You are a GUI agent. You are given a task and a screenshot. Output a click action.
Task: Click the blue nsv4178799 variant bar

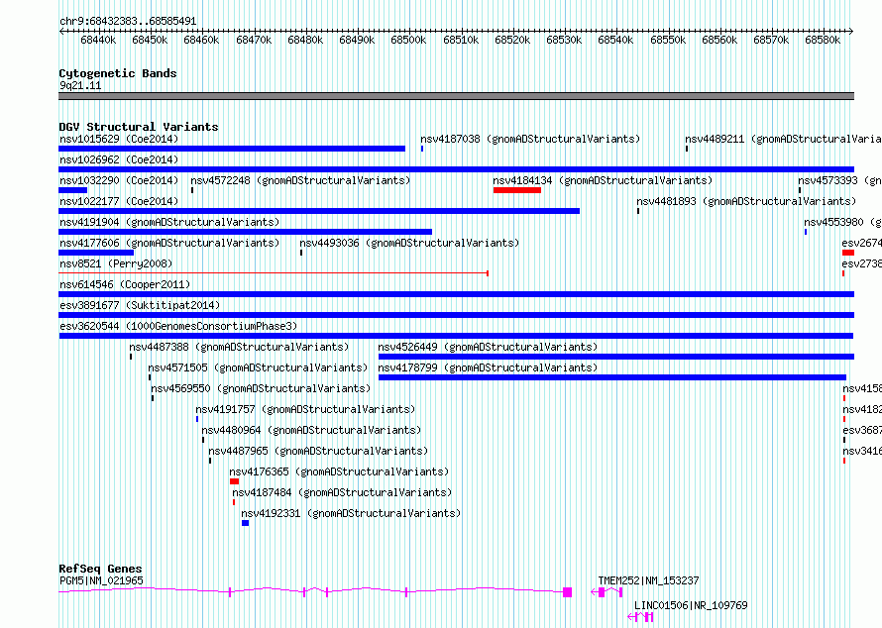click(612, 377)
